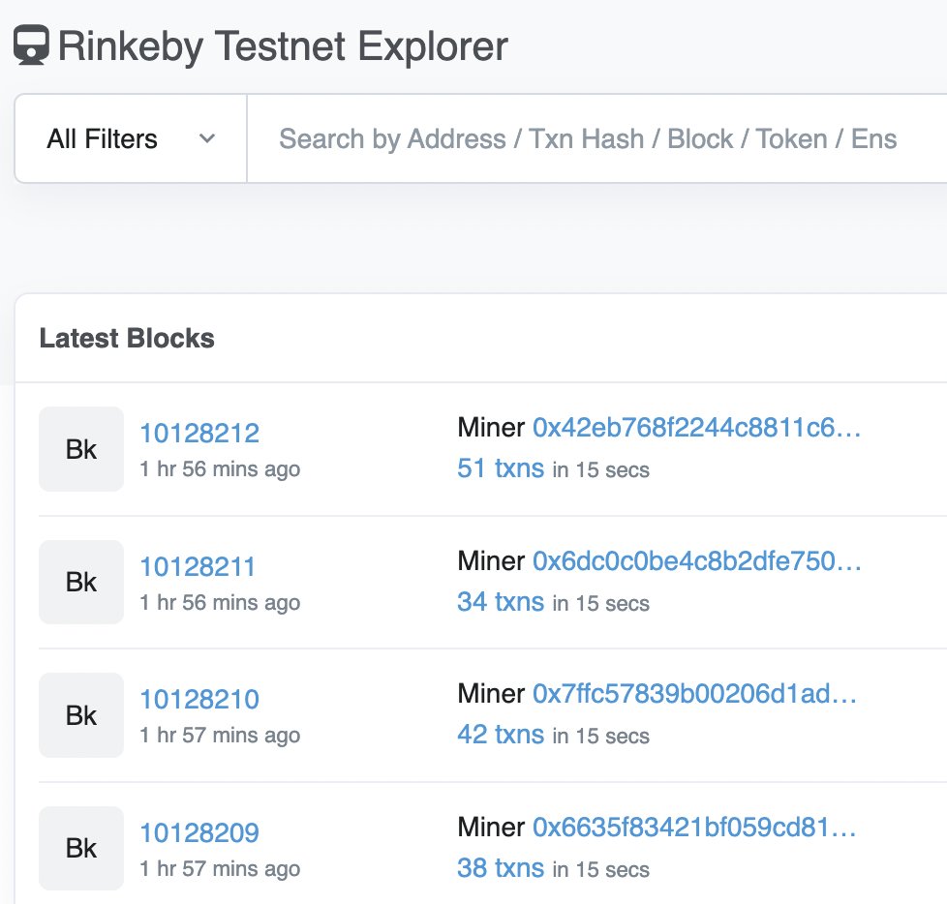Open block 10128212 details
This screenshot has height=904, width=947.
199,434
